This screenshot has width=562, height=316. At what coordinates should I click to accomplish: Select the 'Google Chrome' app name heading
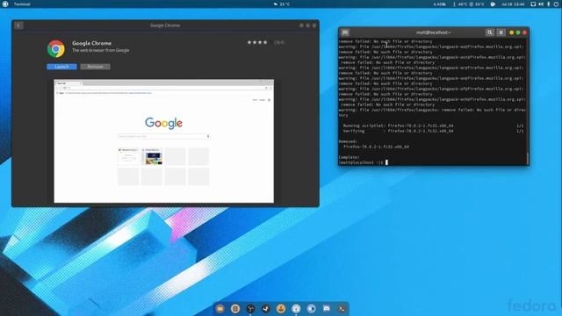[x=91, y=43]
